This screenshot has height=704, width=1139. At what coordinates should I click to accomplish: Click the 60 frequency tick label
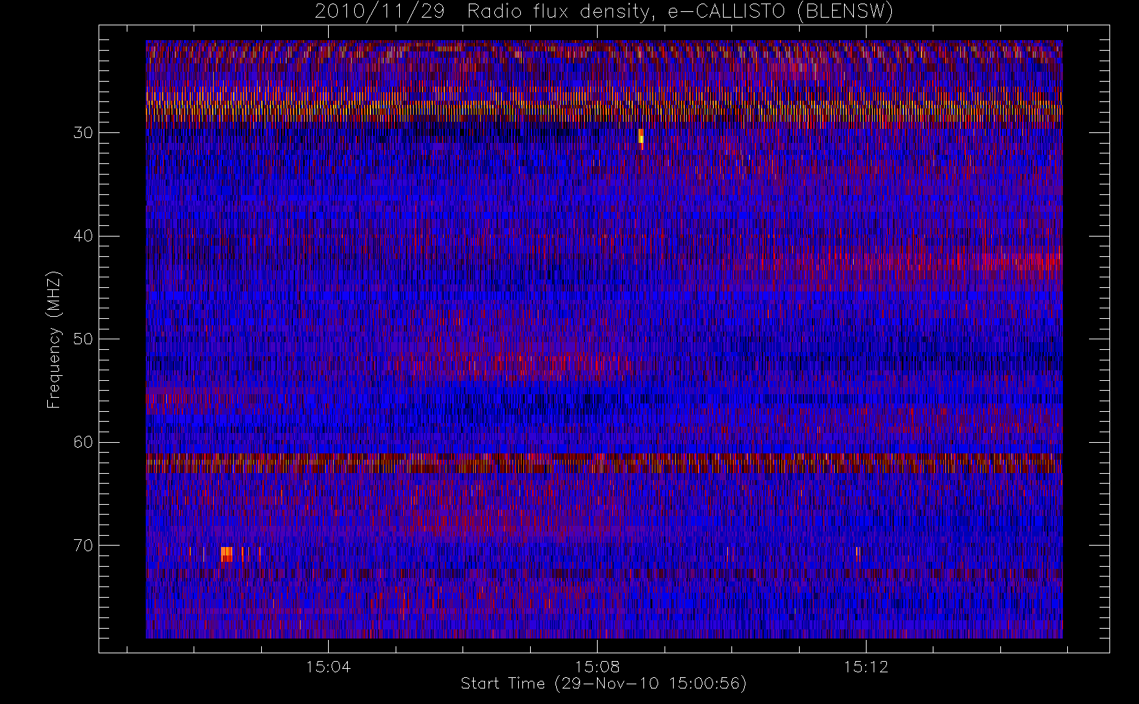point(83,442)
